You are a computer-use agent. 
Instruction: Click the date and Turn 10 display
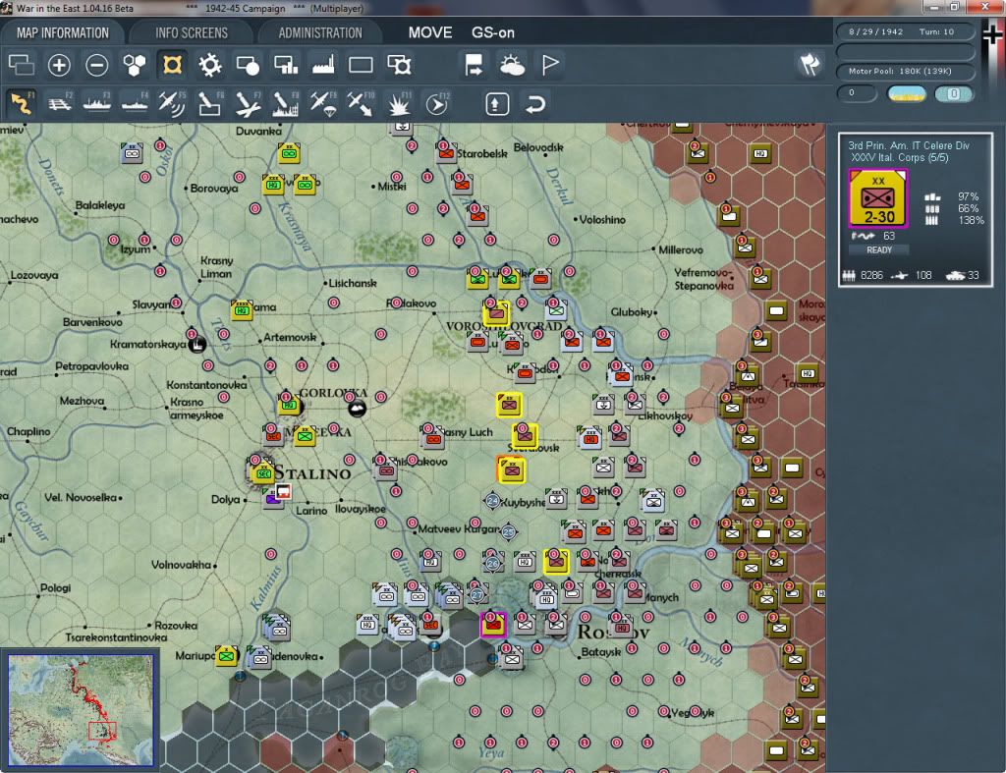click(x=905, y=31)
